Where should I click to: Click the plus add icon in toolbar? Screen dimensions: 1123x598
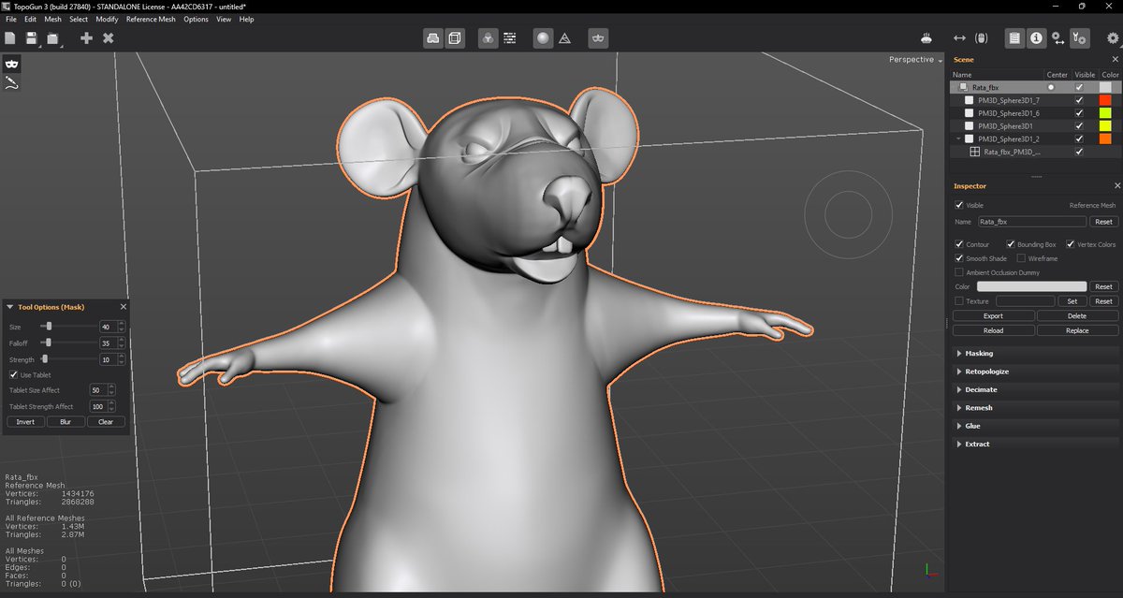86,38
